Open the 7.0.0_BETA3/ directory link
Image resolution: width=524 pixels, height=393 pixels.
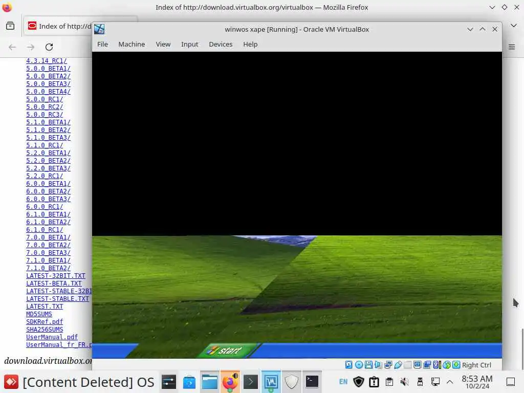click(49, 253)
